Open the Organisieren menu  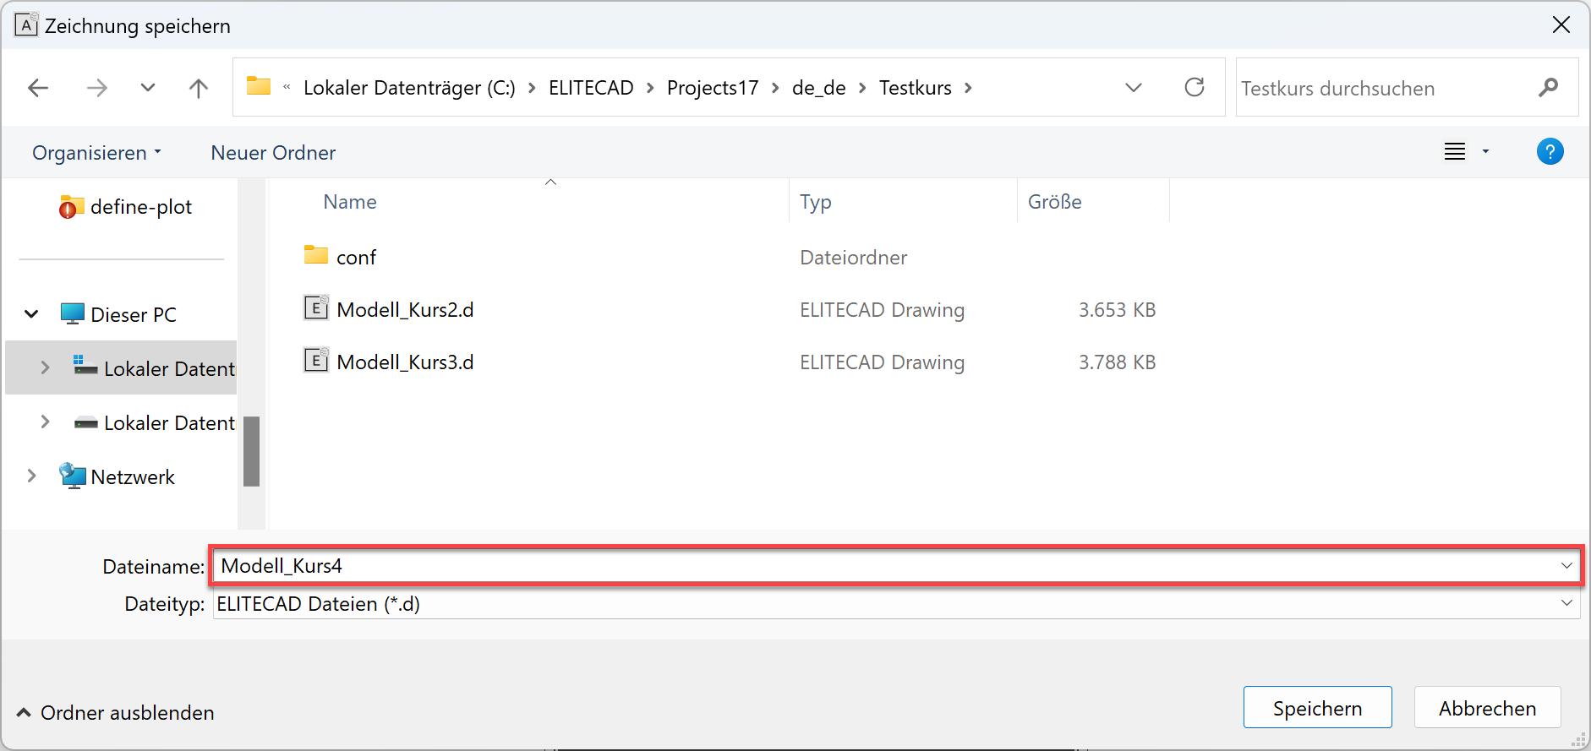tap(96, 153)
